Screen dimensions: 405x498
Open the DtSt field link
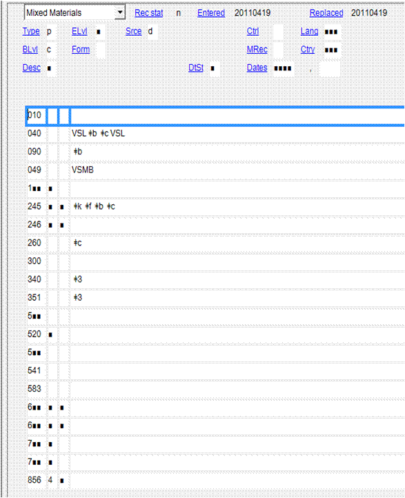tap(196, 68)
